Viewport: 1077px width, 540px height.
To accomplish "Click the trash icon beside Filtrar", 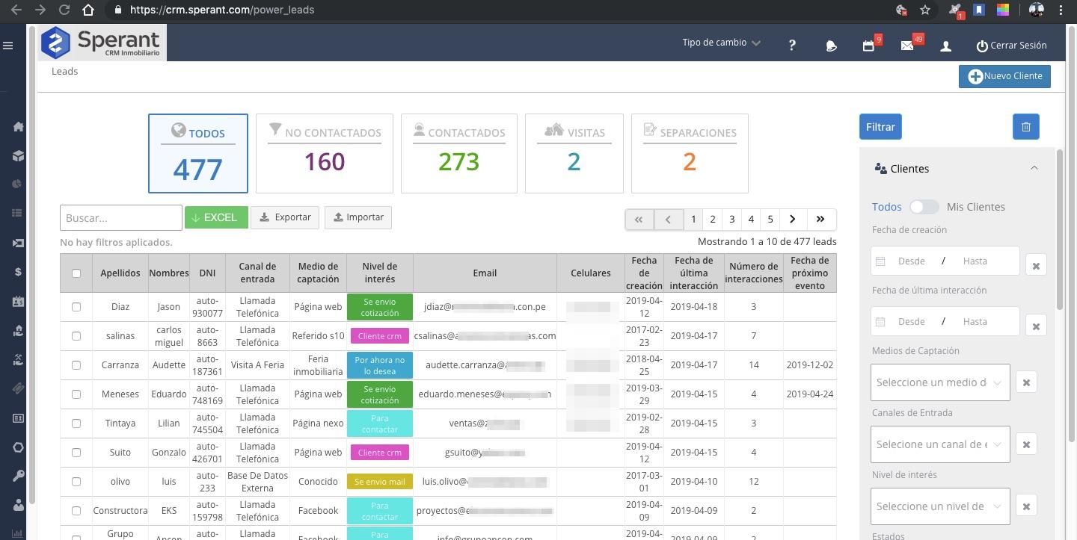I will click(1026, 127).
